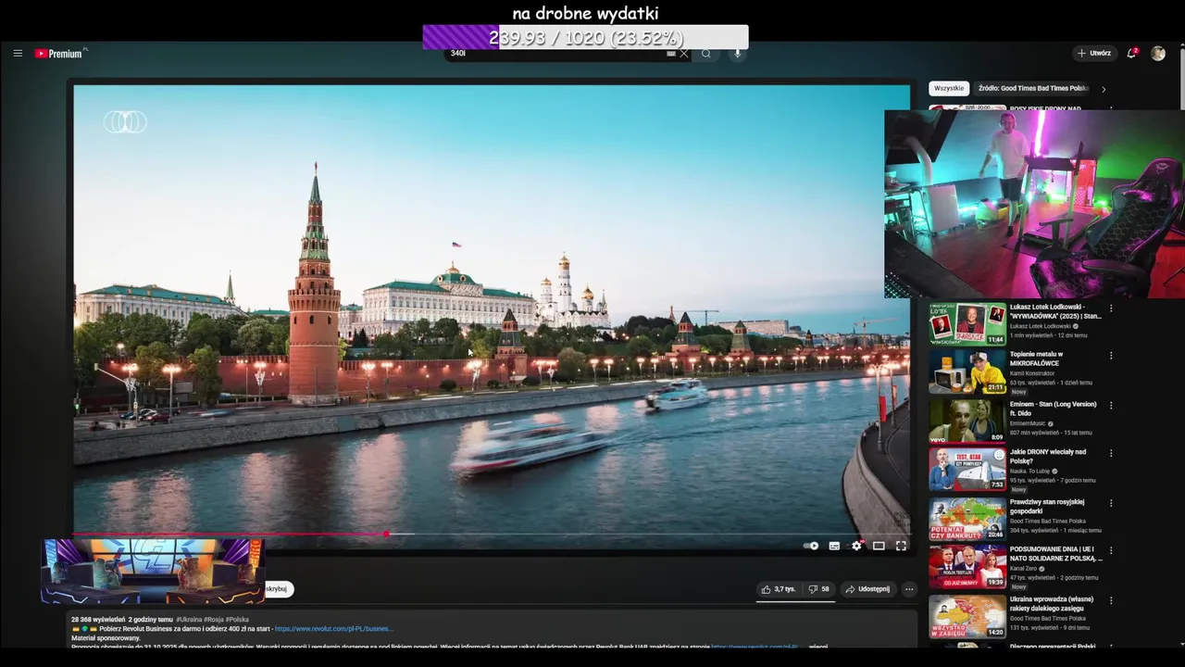Click the #Rosja hashtag
Image resolution: width=1185 pixels, height=667 pixels.
[x=215, y=619]
